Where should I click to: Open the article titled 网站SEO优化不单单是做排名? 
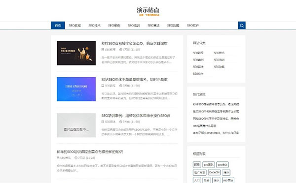pos(134,80)
